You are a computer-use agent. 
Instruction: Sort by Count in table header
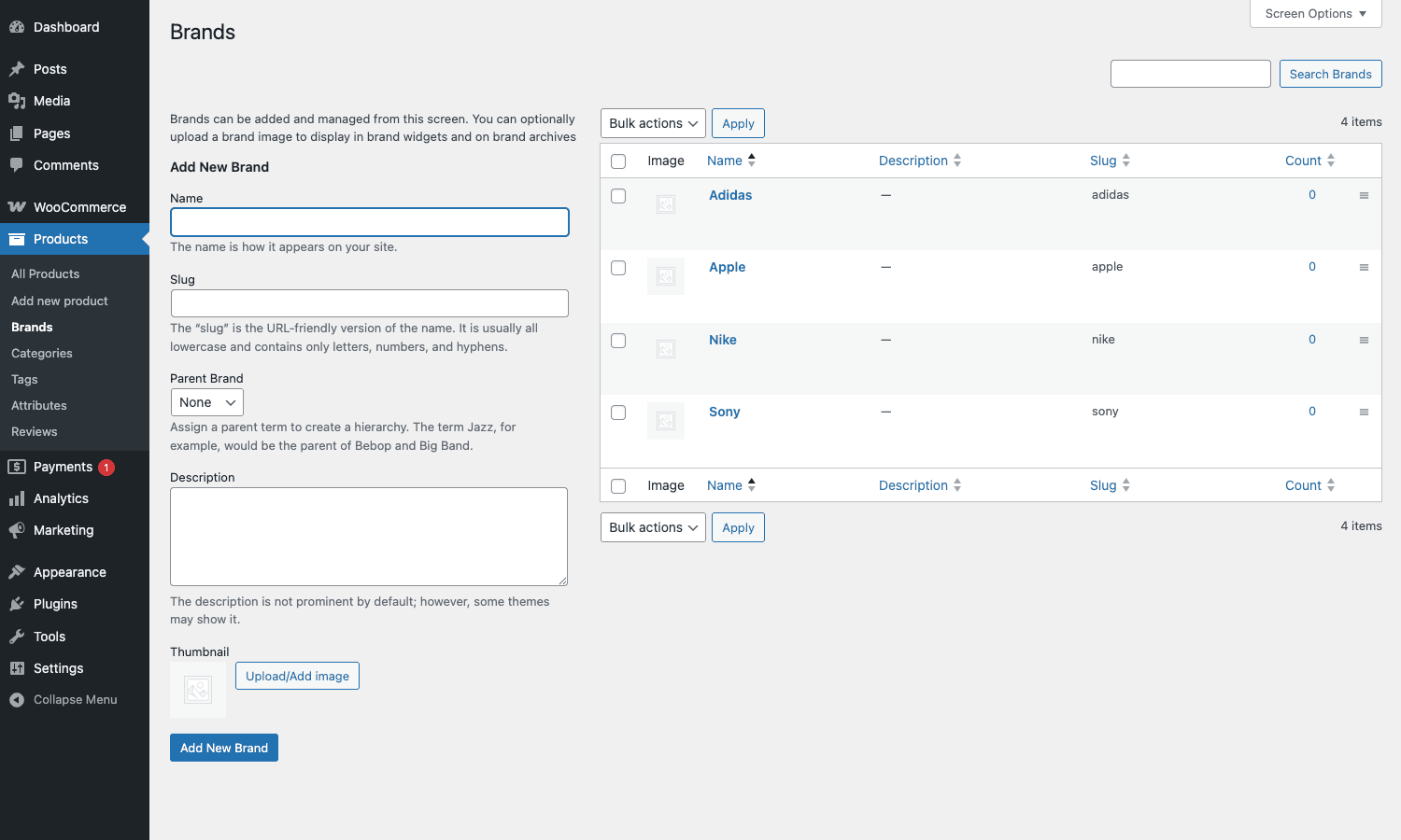pyautogui.click(x=1310, y=161)
